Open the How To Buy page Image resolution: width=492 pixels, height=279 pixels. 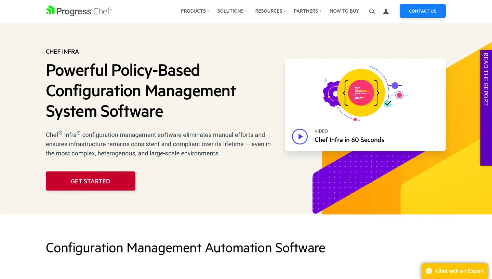pos(344,11)
